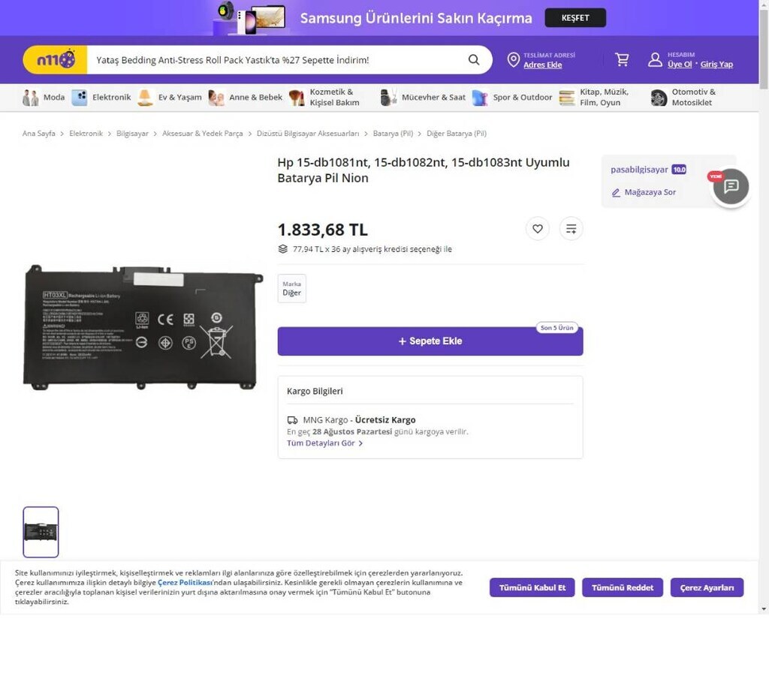Click the 36 ay alışveriş kredisi text
769x691 pixels.
[x=372, y=249]
